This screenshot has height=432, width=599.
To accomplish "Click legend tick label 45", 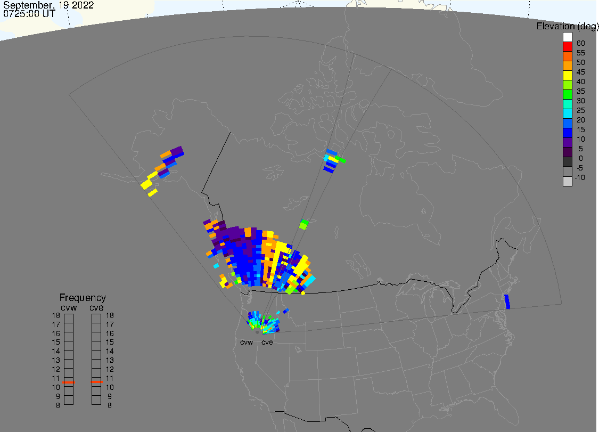I will point(581,72).
